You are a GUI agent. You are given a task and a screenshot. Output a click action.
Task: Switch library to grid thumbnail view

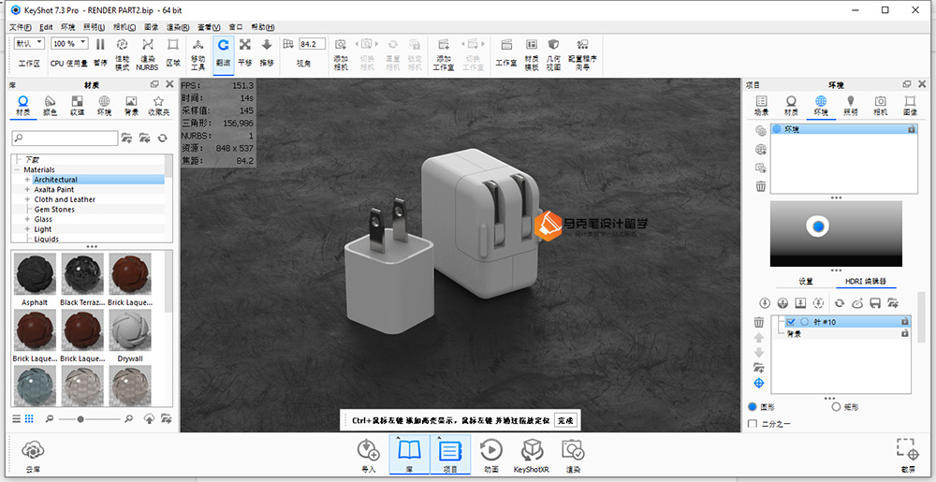click(x=29, y=418)
